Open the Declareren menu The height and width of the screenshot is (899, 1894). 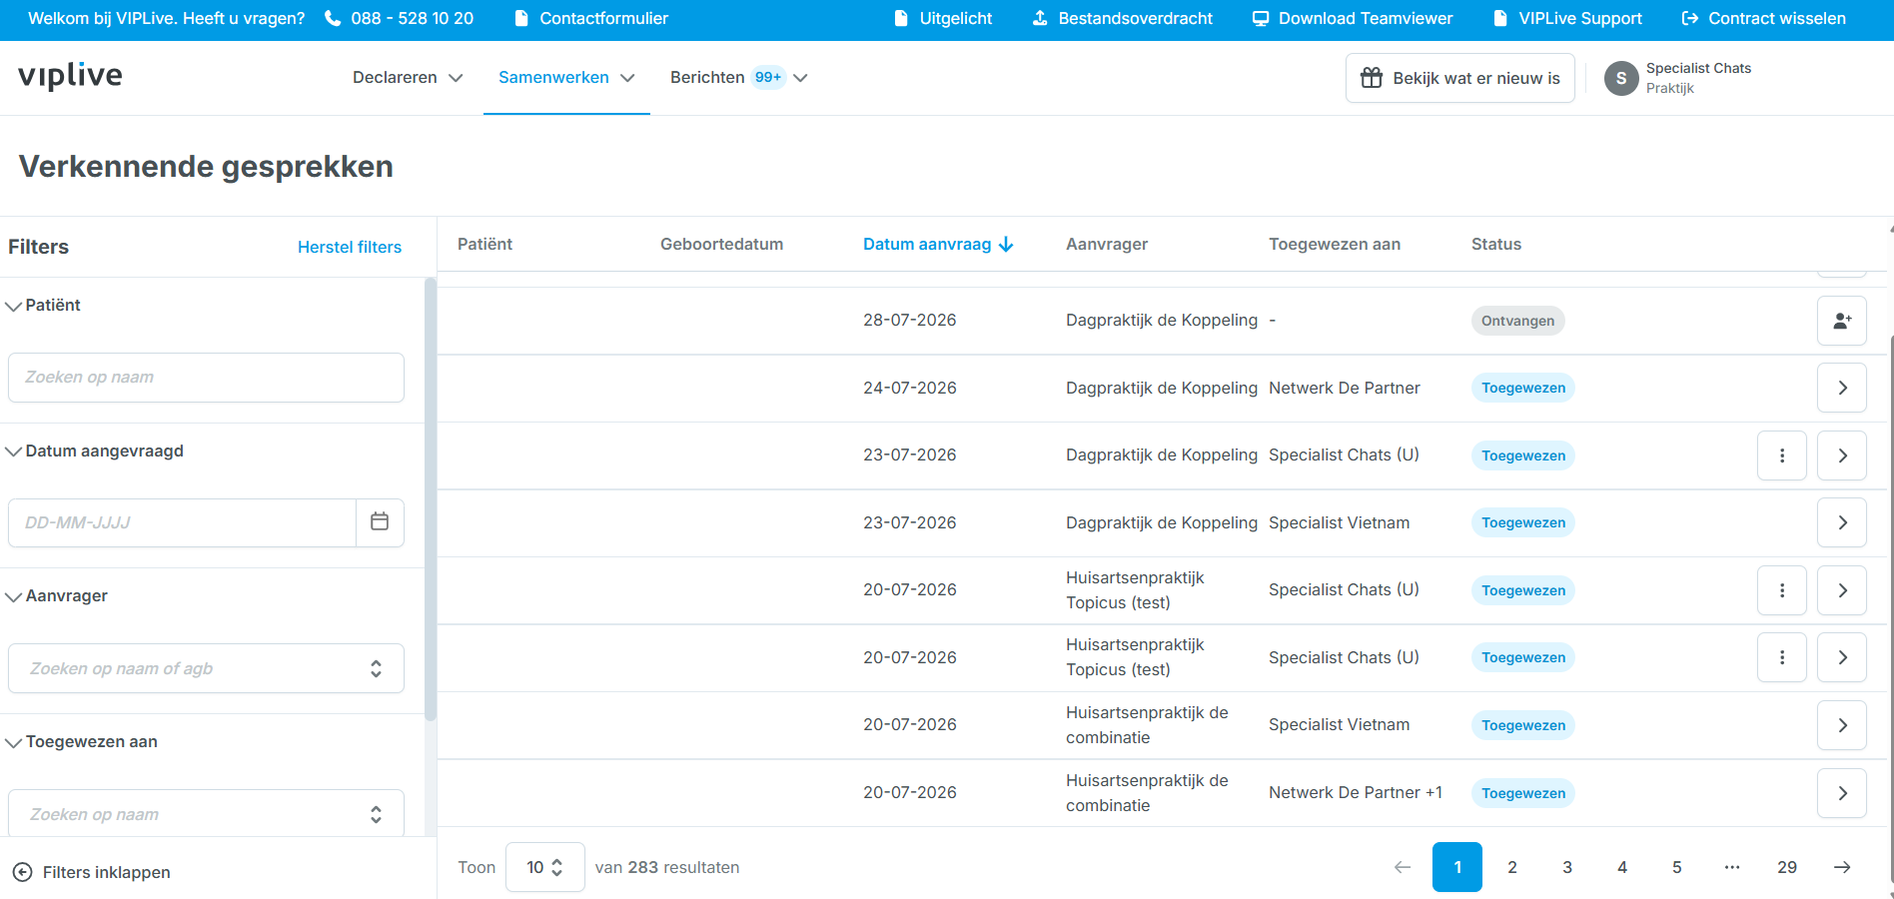coord(408,77)
